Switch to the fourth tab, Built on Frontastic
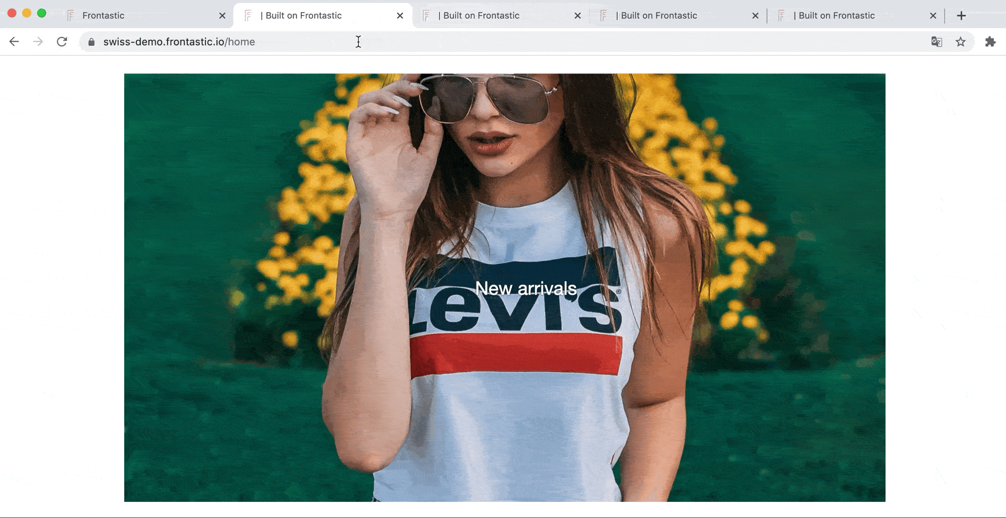 click(x=678, y=16)
